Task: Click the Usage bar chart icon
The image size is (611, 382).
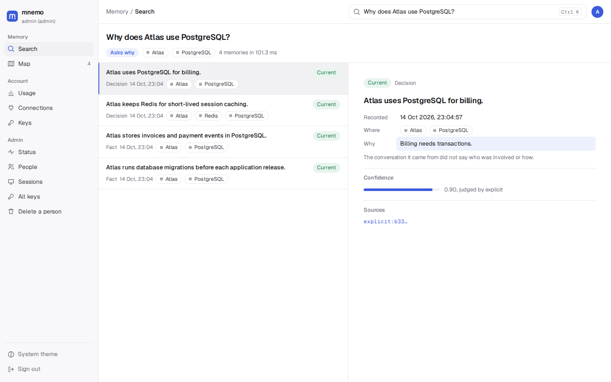Action: [11, 93]
